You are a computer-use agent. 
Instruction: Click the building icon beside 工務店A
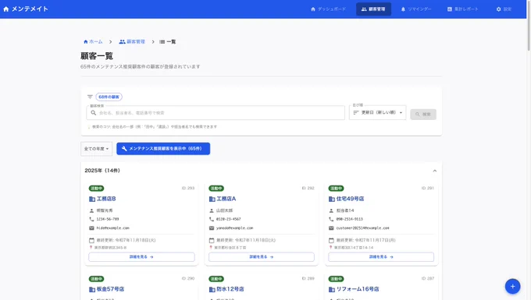[212, 199]
